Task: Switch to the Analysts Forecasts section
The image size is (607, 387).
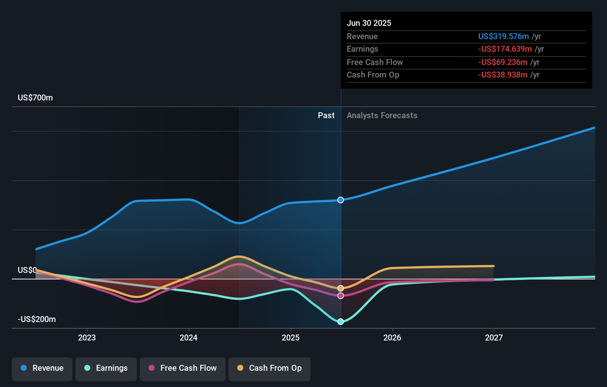Action: tap(382, 115)
